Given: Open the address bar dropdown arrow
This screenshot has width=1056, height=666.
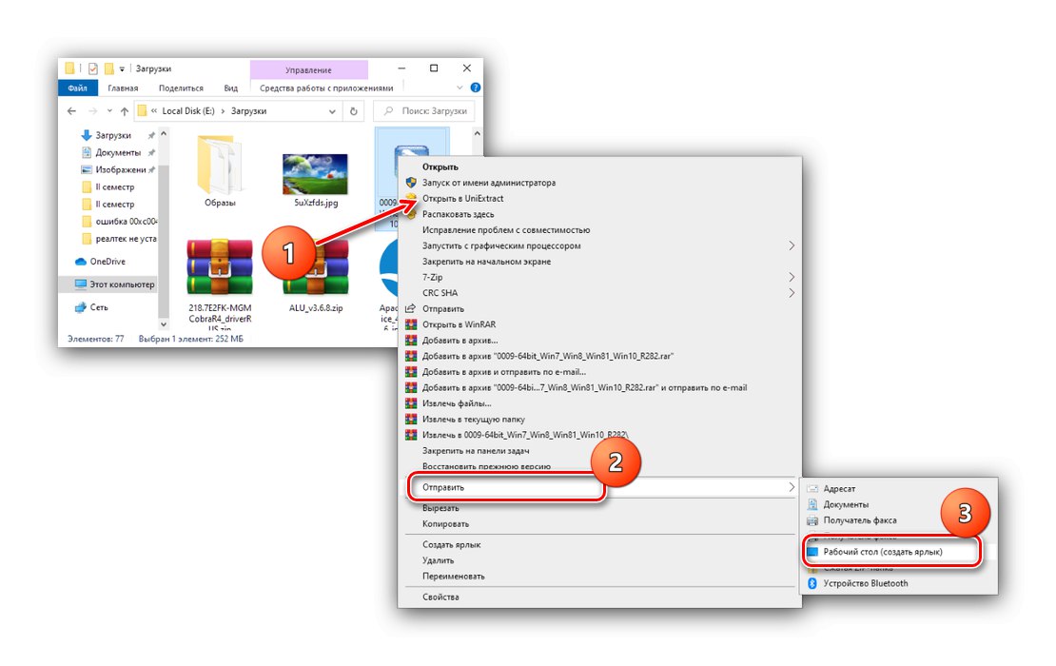Looking at the screenshot, I should [x=331, y=110].
